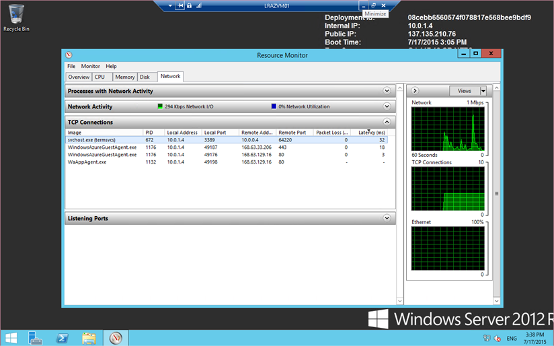Select the Network tab
This screenshot has width=554, height=346.
[x=170, y=76]
